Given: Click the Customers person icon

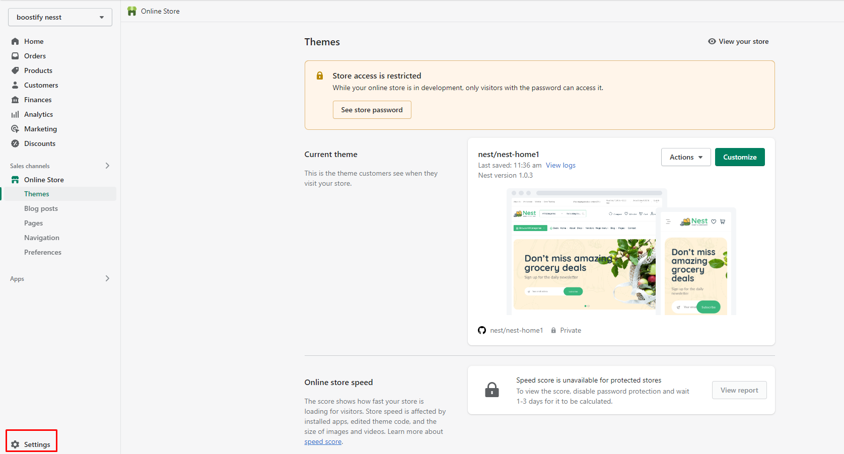Looking at the screenshot, I should (15, 85).
